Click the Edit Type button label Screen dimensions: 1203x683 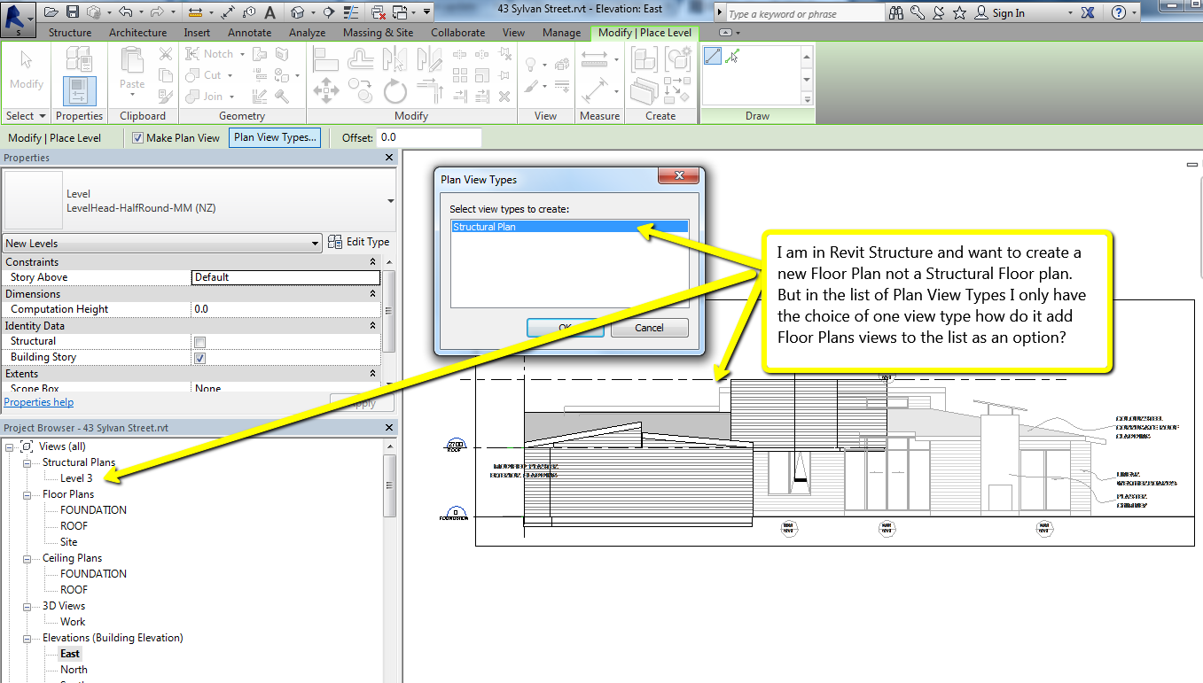coord(368,242)
